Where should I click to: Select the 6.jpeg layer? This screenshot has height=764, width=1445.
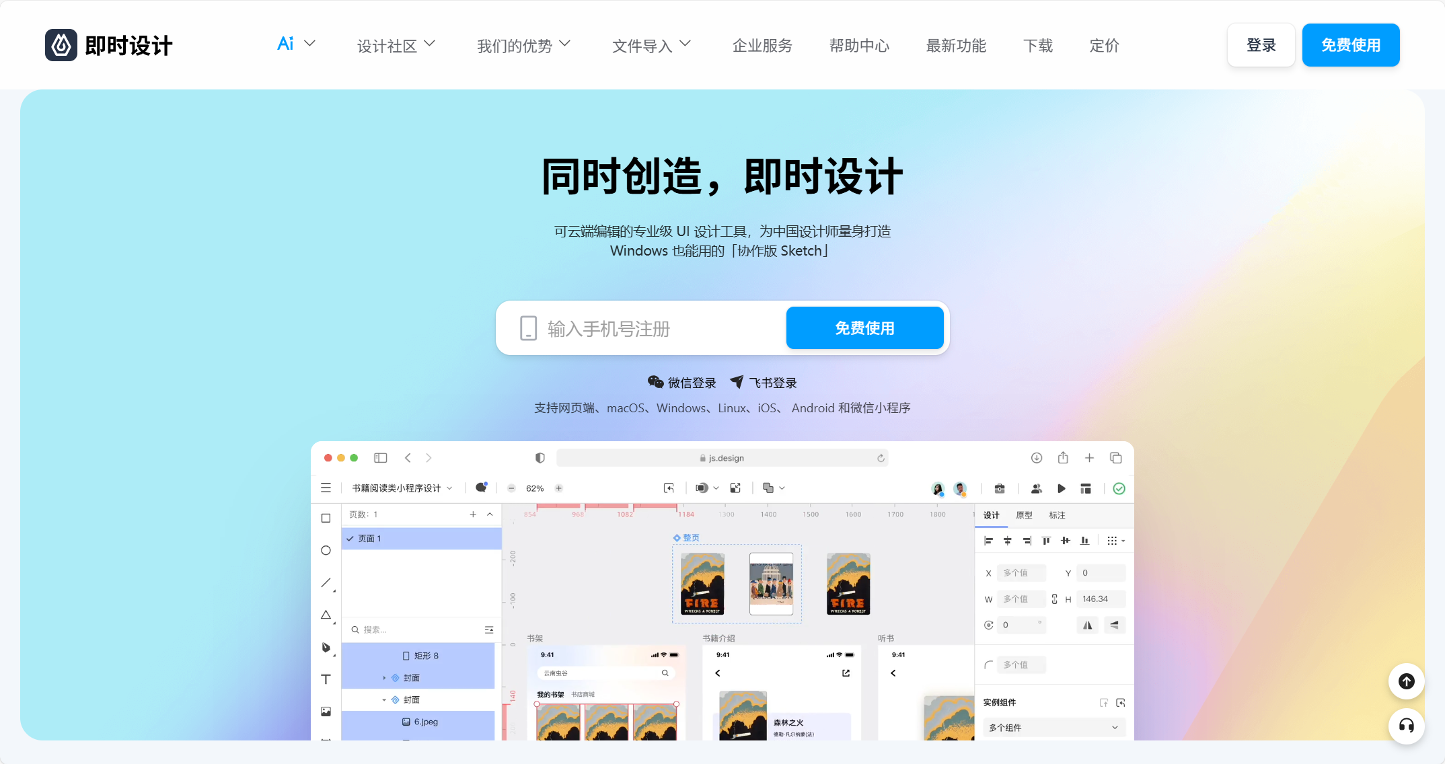(418, 722)
